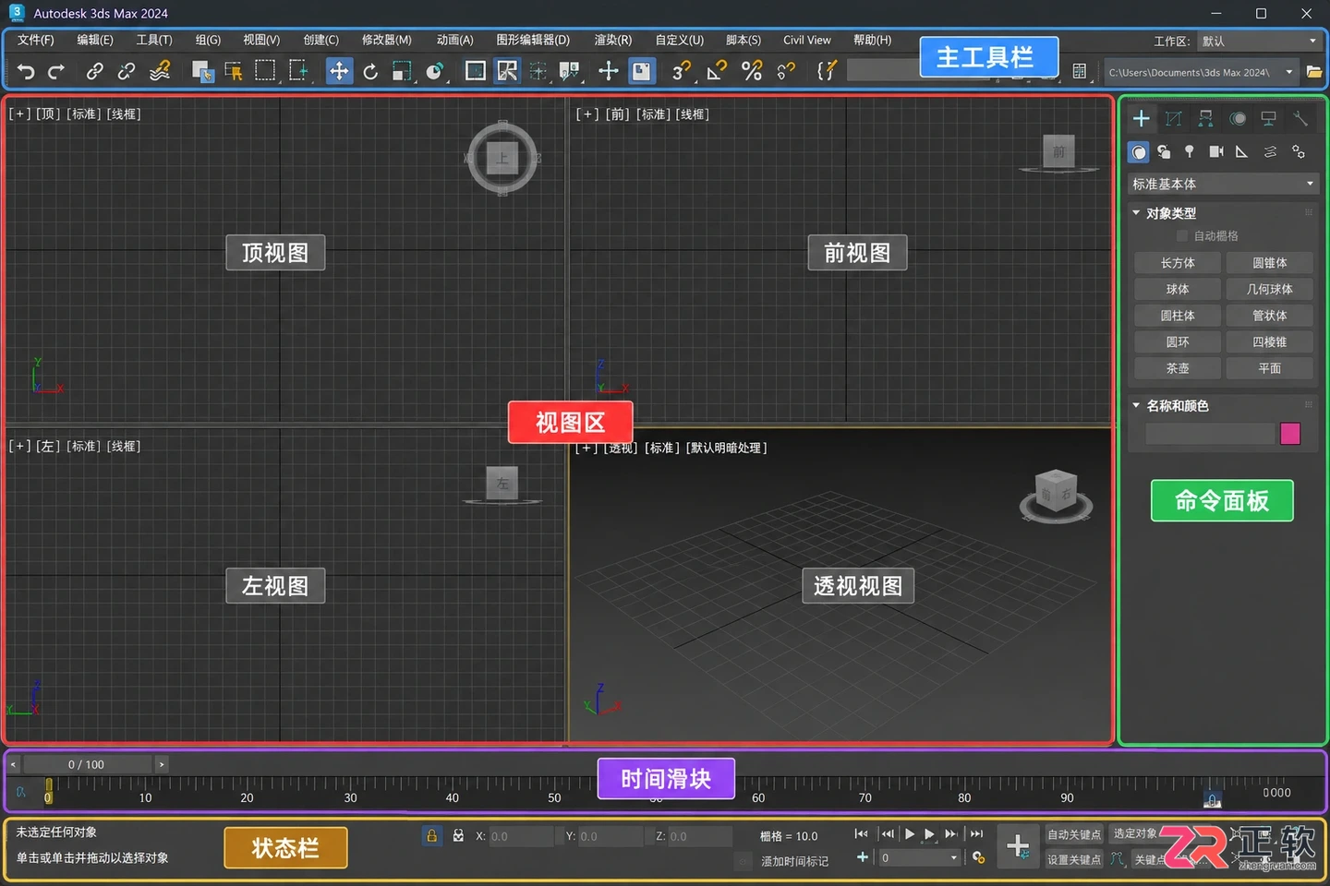
Task: Open the project path dropdown arrow
Action: pyautogui.click(x=1289, y=72)
